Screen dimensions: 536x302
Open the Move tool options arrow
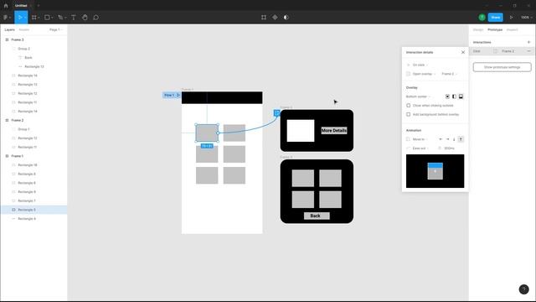[x=25, y=18]
